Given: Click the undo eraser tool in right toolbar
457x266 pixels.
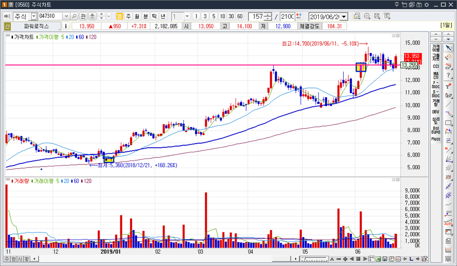Looking at the screenshot, I should point(448,57).
